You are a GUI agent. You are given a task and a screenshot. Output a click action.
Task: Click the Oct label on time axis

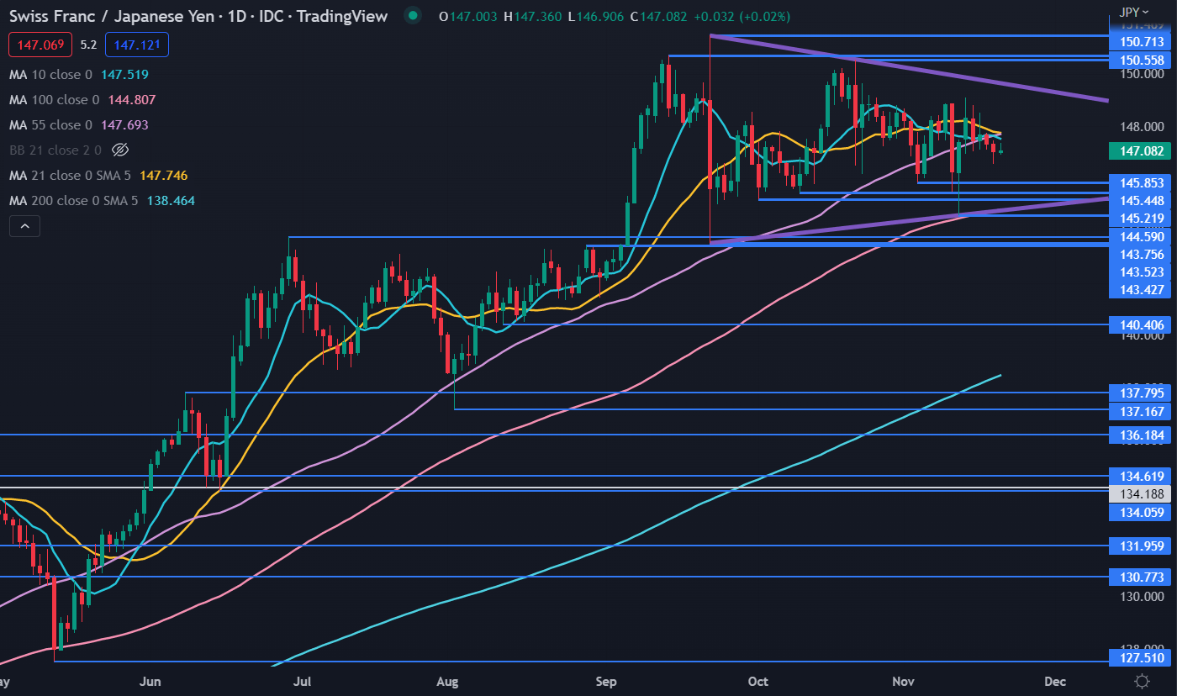[757, 680]
